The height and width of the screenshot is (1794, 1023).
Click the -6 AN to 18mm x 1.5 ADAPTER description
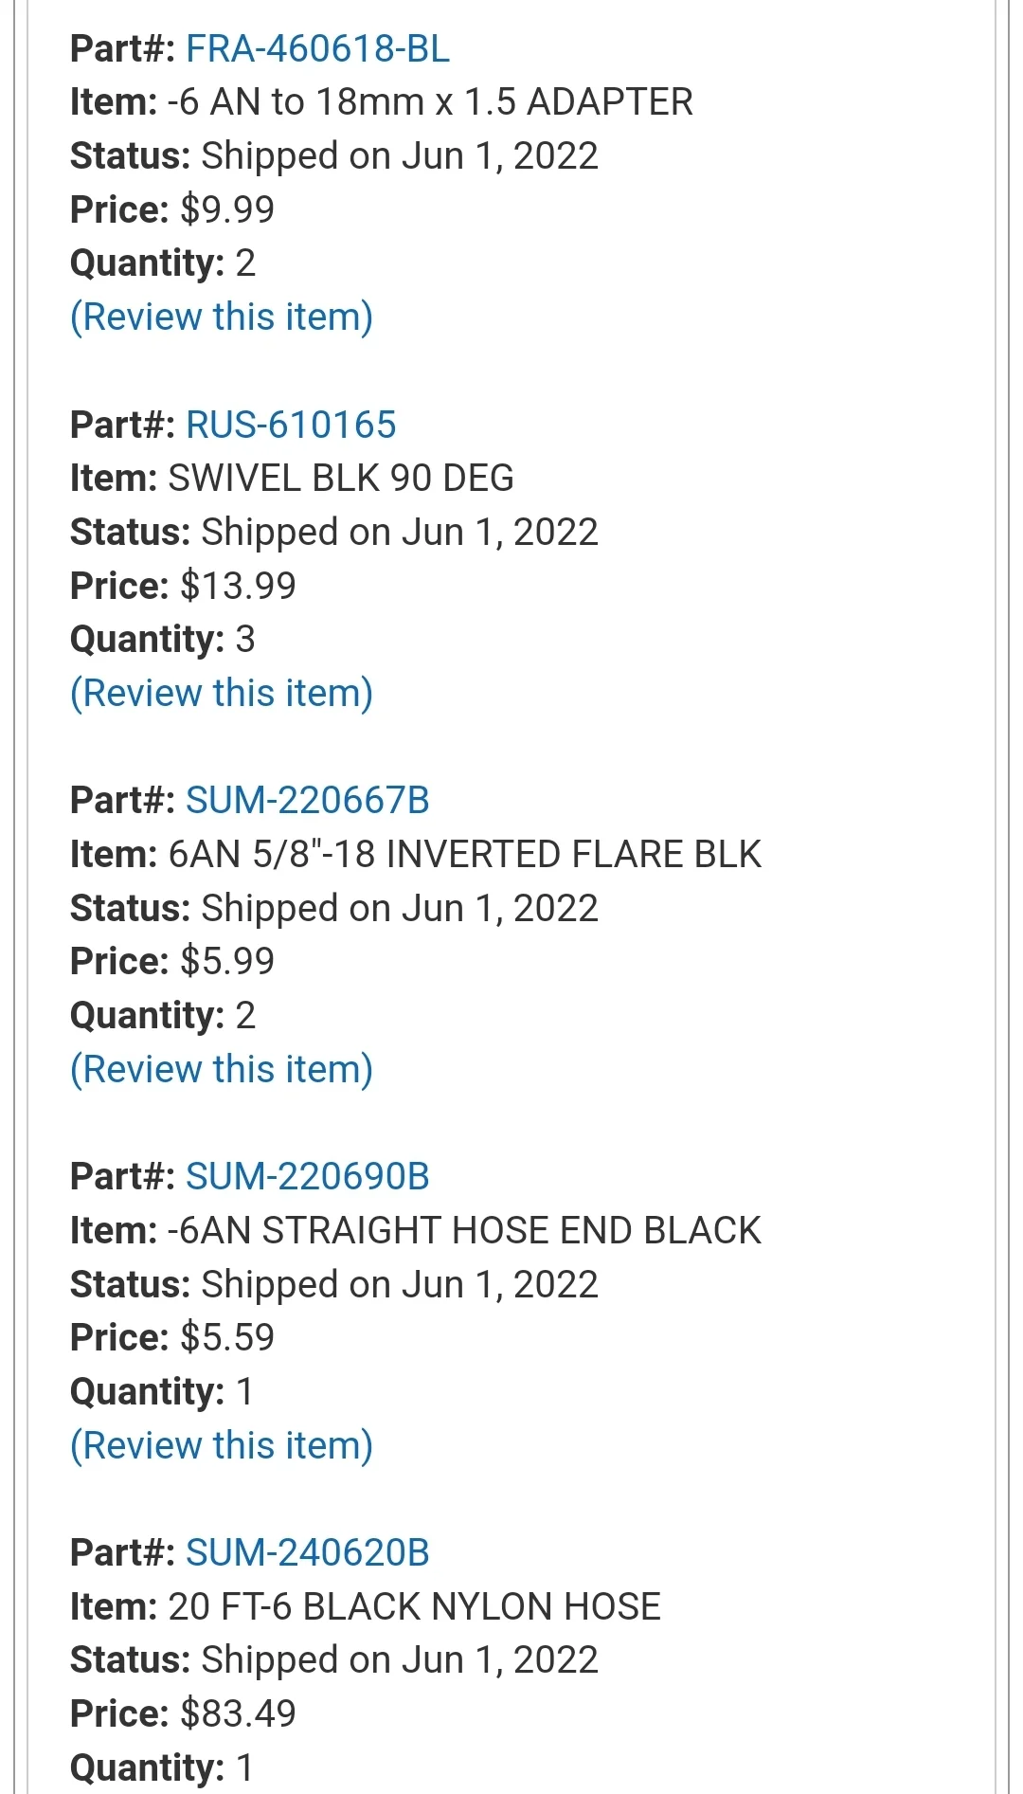430,102
